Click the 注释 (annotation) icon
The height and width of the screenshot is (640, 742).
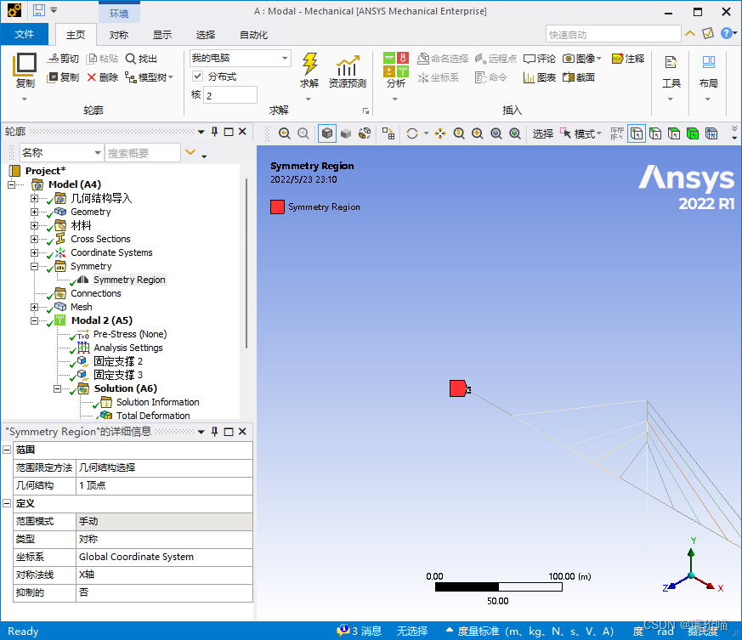pyautogui.click(x=628, y=59)
